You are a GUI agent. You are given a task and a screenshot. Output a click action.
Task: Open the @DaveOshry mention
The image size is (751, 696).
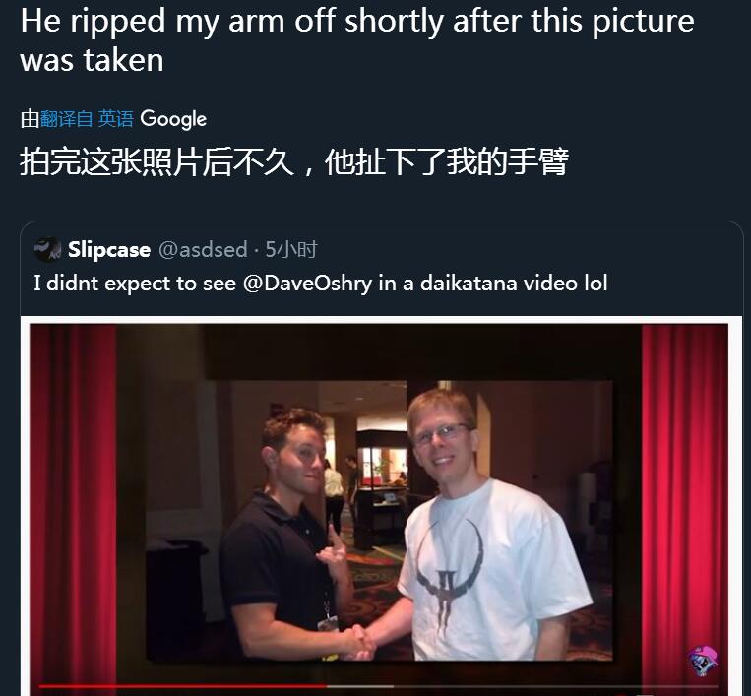click(x=307, y=284)
